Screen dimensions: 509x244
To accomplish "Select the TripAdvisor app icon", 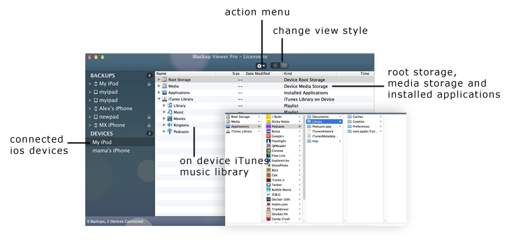I will coord(268,209).
